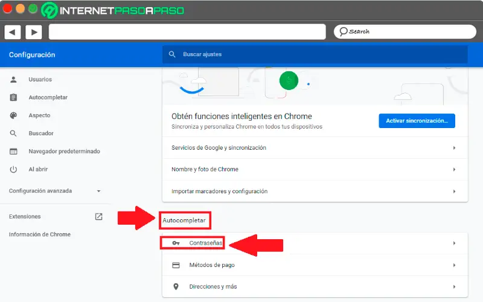This screenshot has width=483, height=302.
Task: Click Sincroniza y personaliza Chrome subtitle text
Action: (247, 127)
